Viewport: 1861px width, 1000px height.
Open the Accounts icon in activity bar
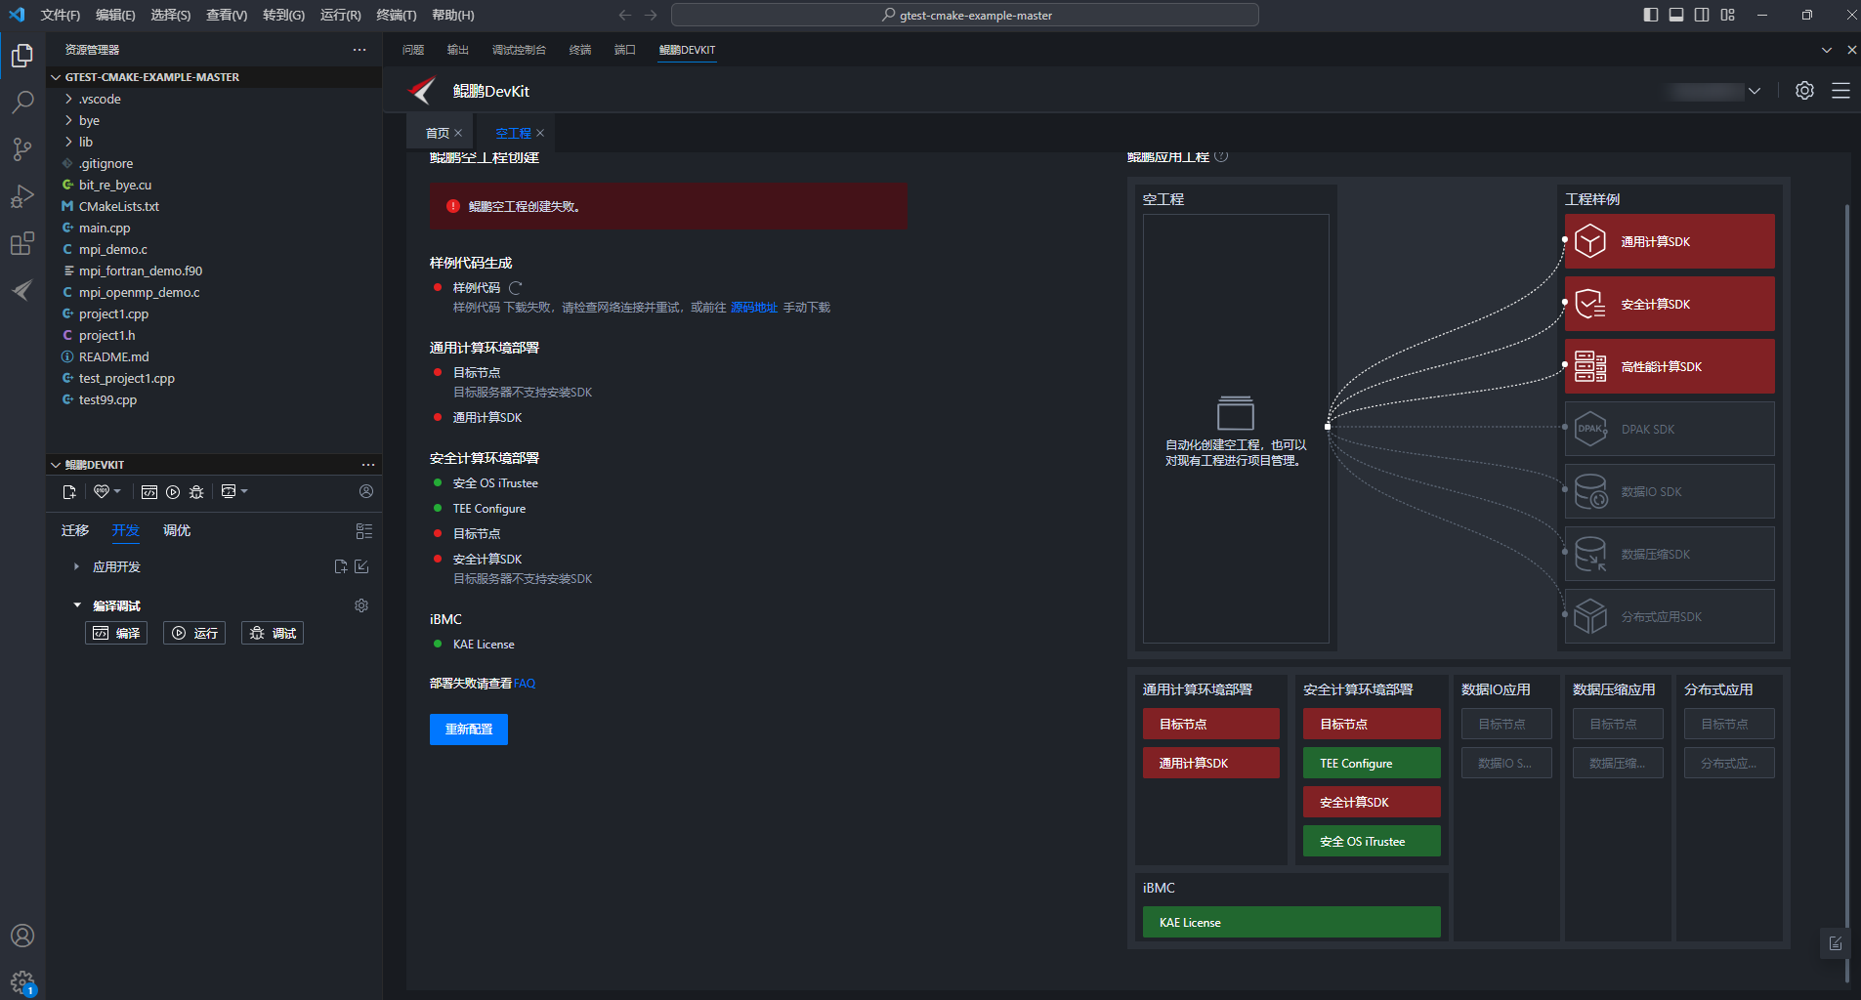tap(22, 936)
